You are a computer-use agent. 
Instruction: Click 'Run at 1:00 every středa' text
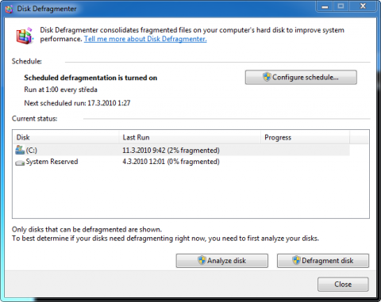tap(60, 90)
